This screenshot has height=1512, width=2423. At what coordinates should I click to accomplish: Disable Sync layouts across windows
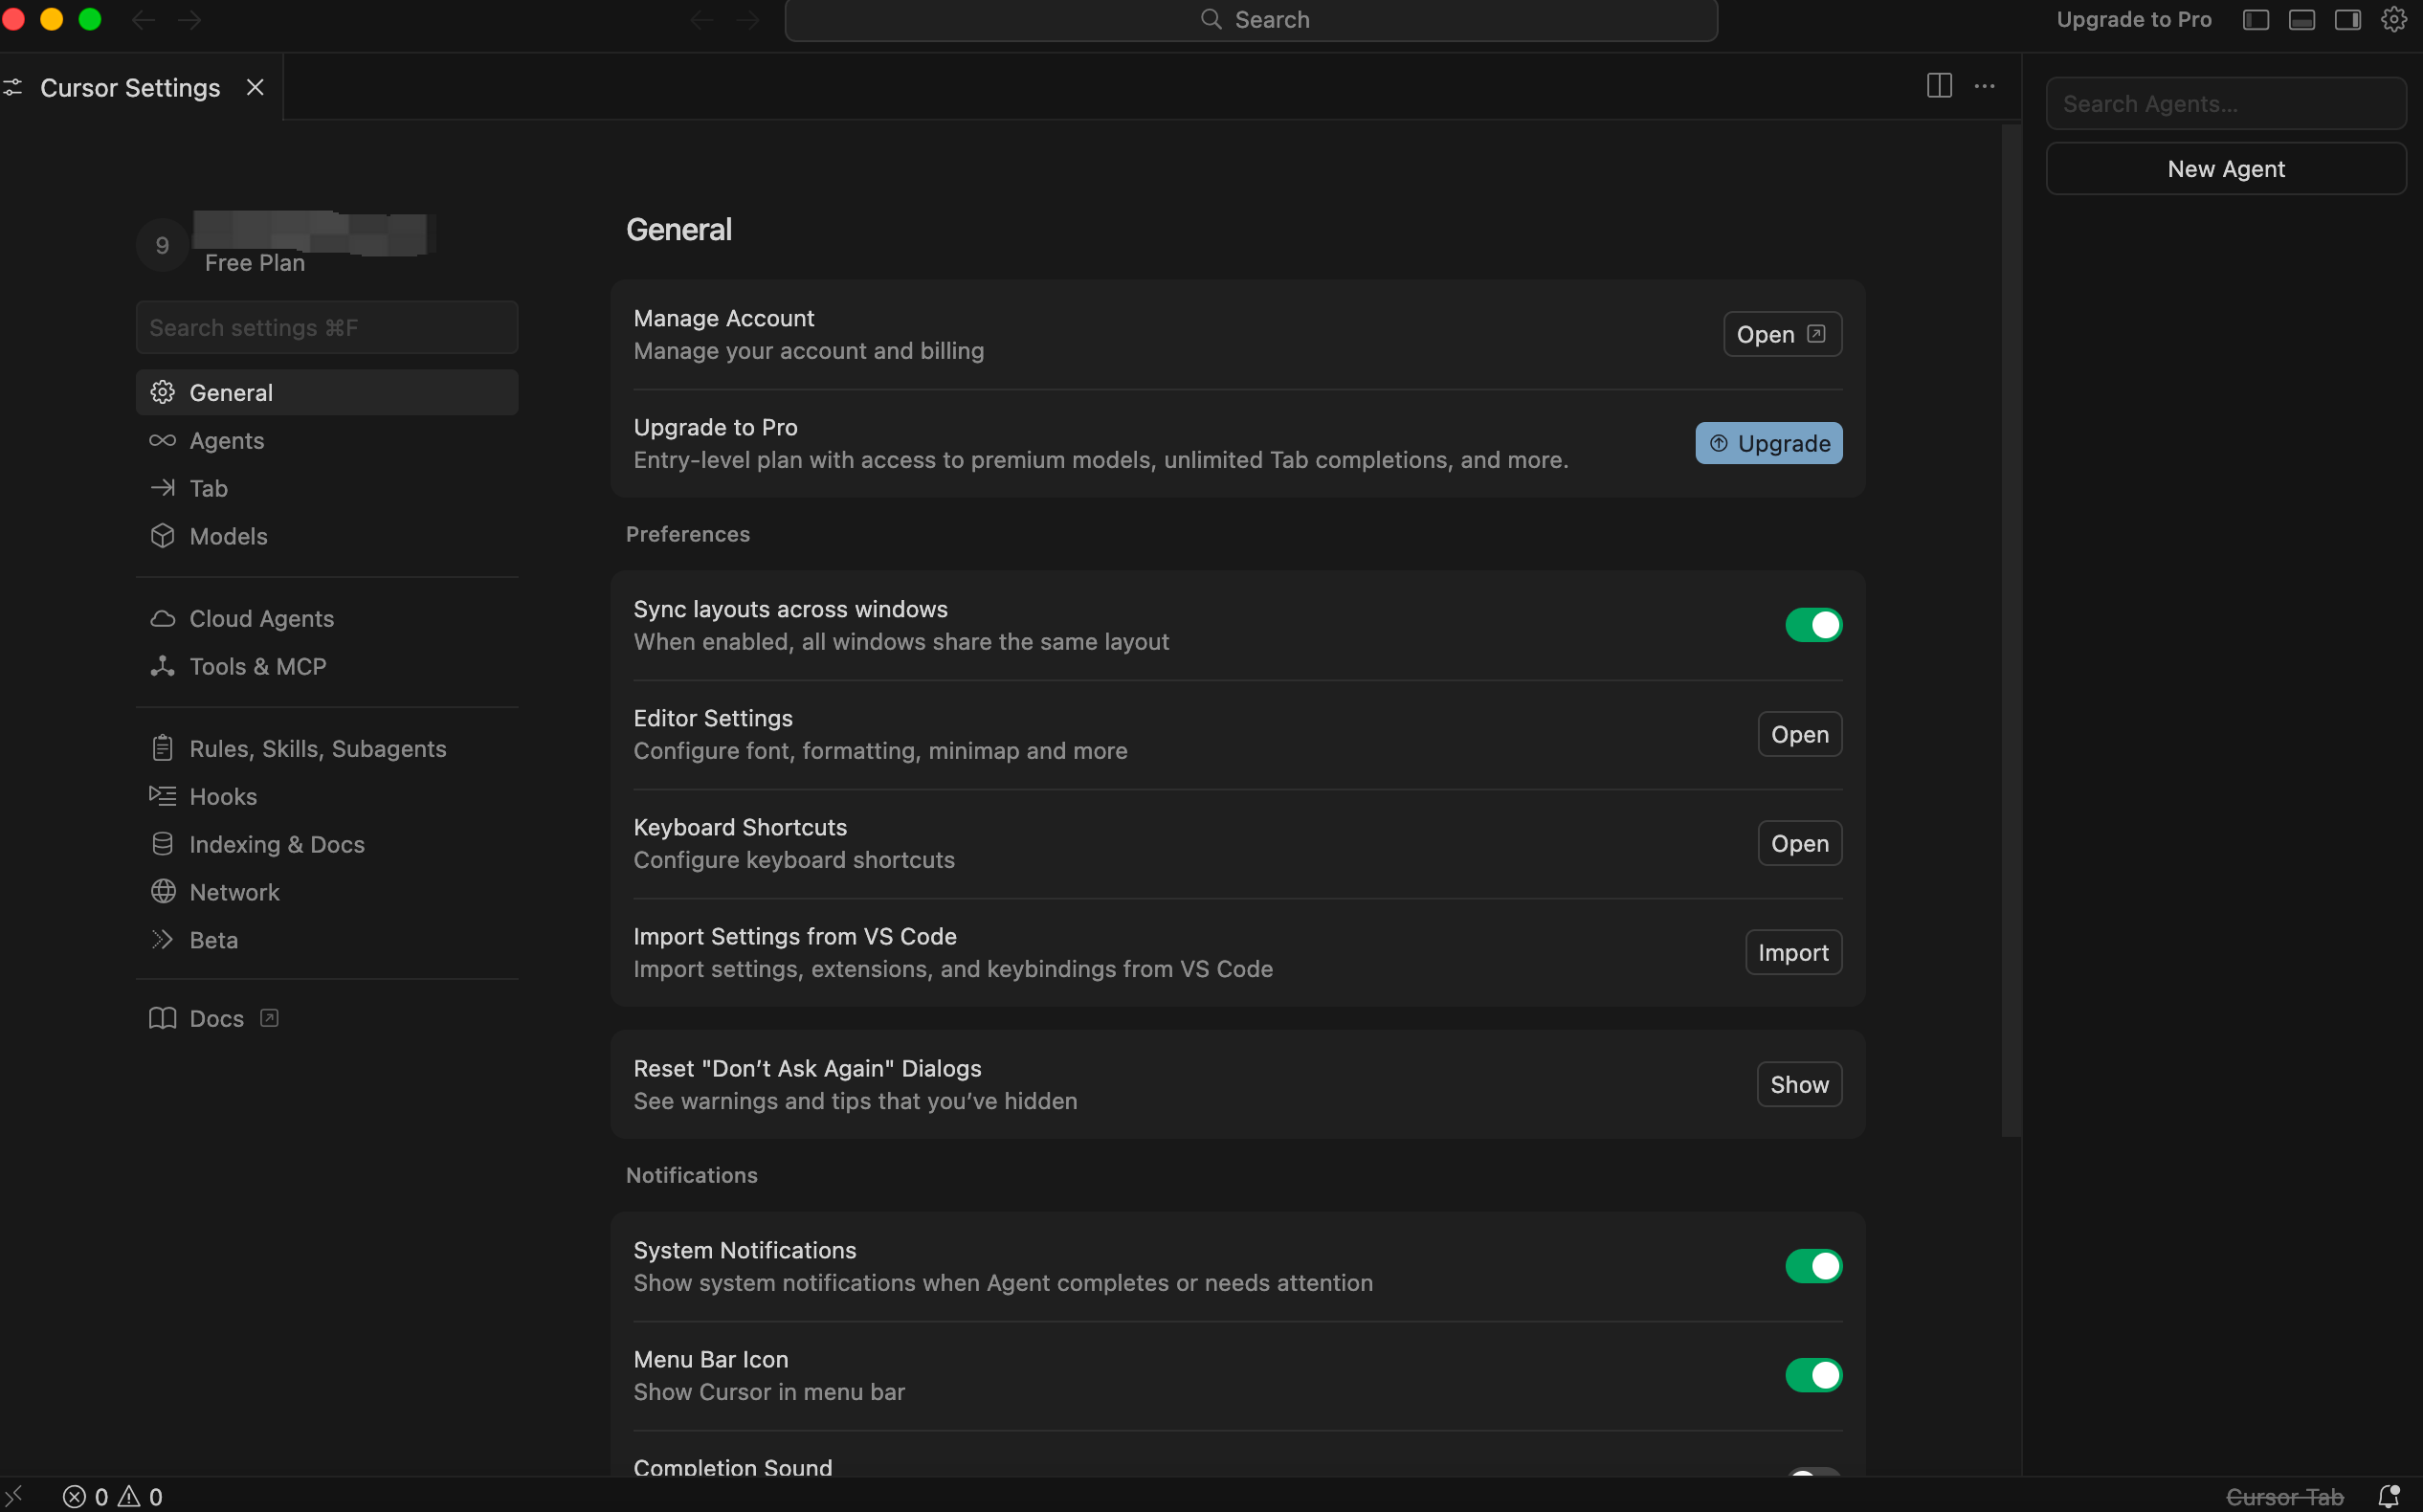click(1812, 625)
